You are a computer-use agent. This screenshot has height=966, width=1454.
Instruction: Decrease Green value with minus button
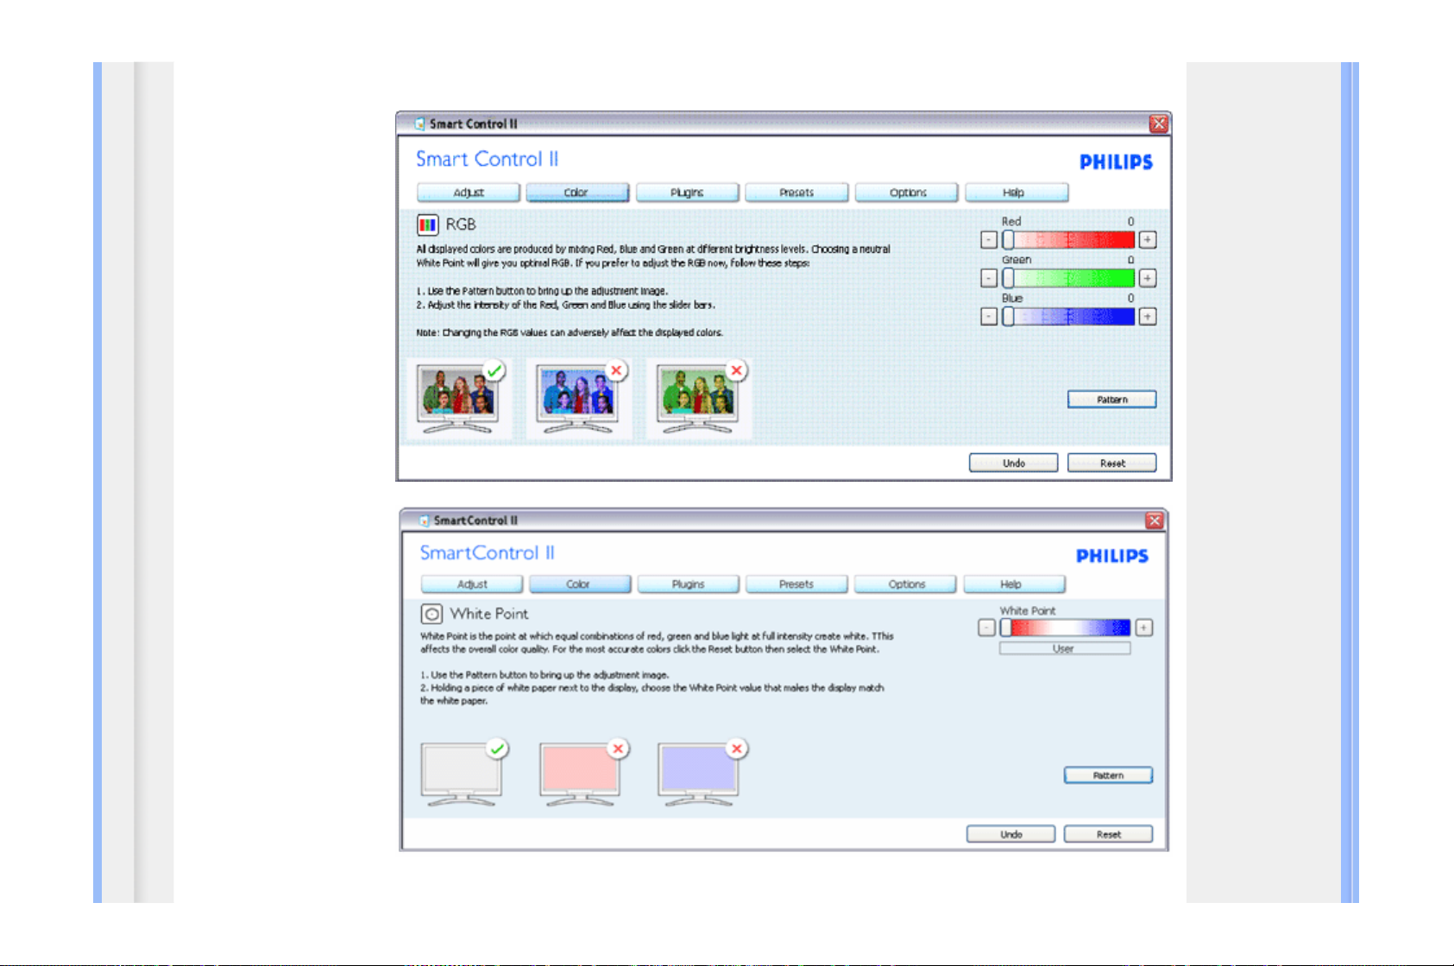point(989,278)
